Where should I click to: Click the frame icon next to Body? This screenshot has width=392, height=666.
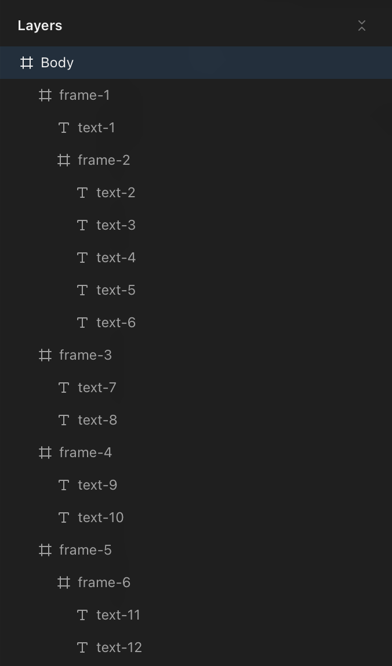coord(26,62)
